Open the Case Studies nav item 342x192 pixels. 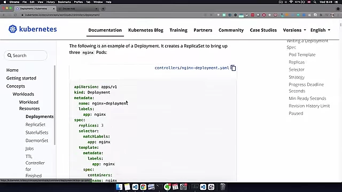[263, 30]
